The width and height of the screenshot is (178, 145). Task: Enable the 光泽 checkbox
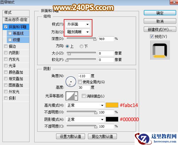[6, 66]
